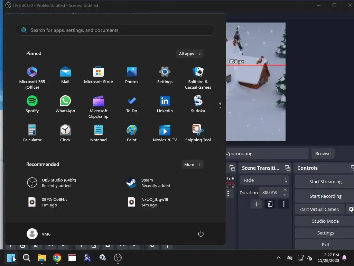Remove scene transition trash icon
The height and width of the screenshot is (266, 354).
point(270,204)
